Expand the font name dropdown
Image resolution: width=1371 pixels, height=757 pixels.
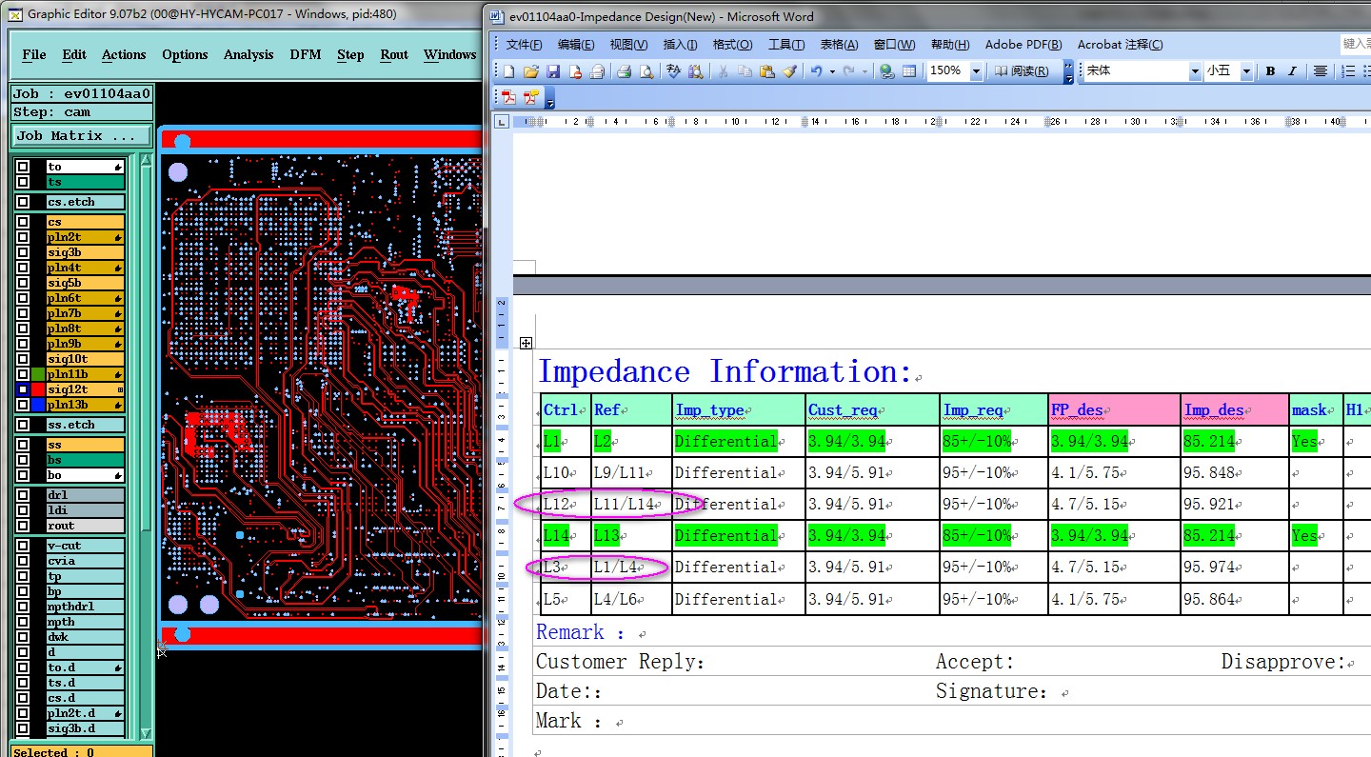[1195, 71]
